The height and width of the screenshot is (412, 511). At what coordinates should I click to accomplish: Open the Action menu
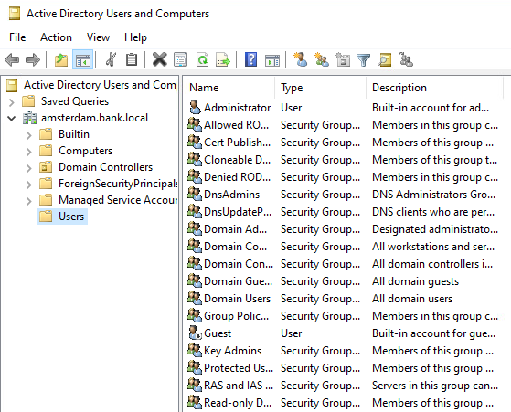pos(56,37)
